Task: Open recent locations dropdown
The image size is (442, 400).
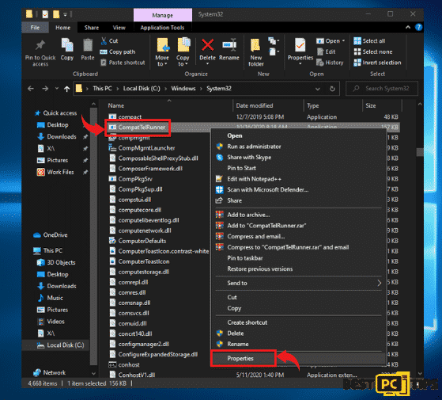Action: tap(57, 89)
